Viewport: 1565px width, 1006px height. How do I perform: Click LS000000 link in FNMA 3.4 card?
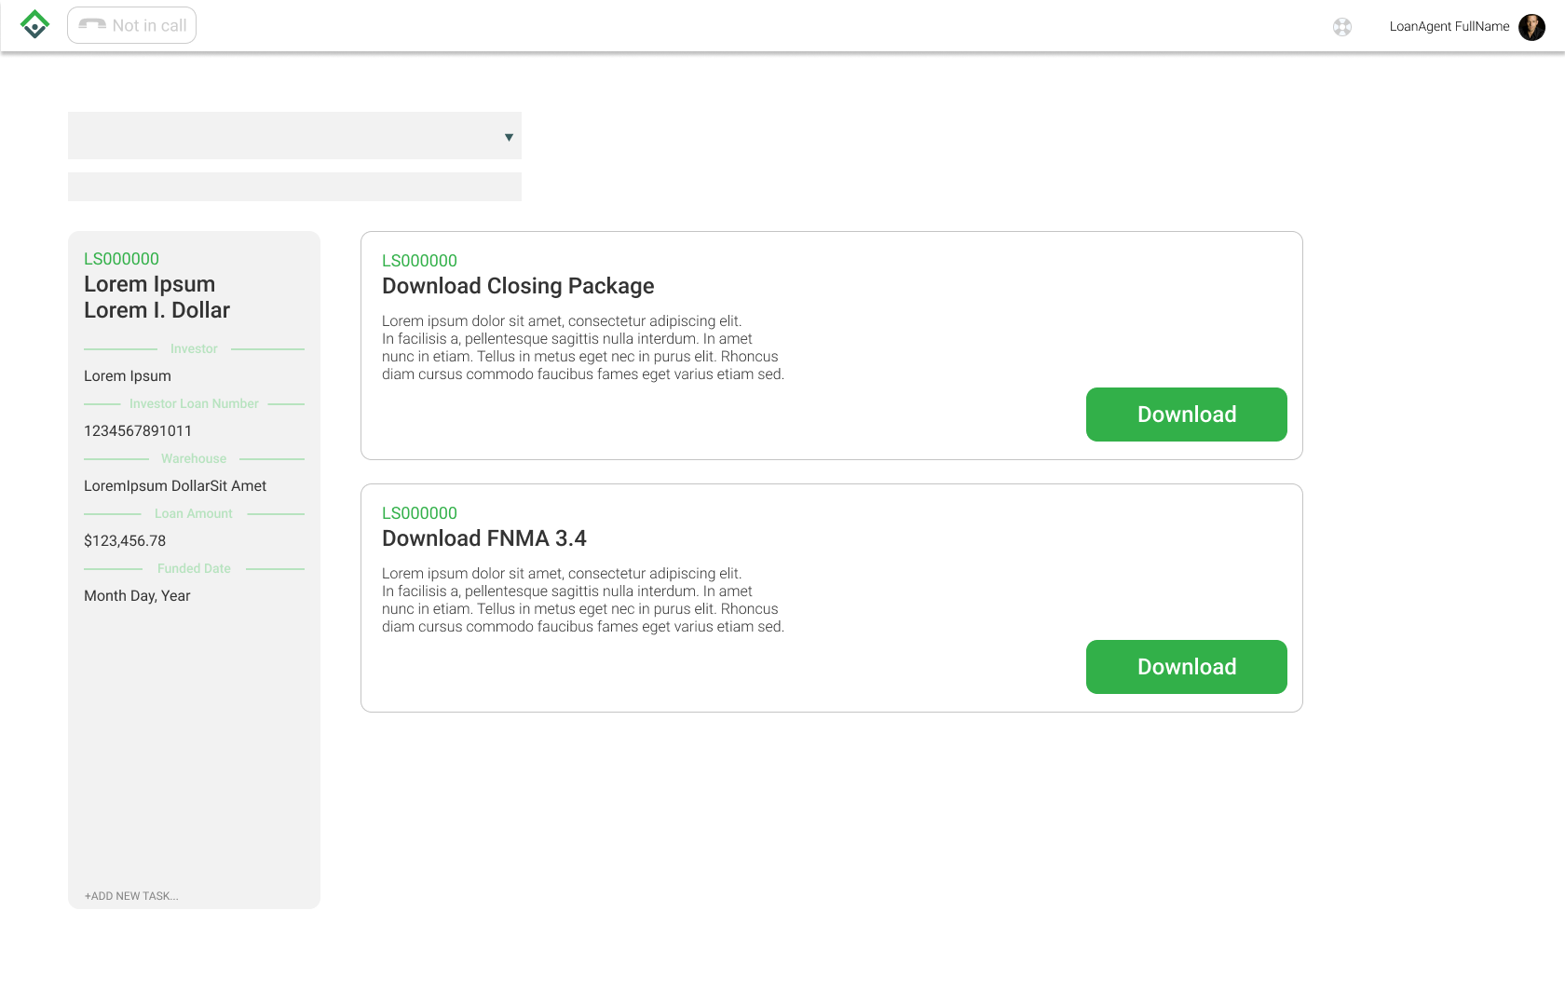[419, 513]
